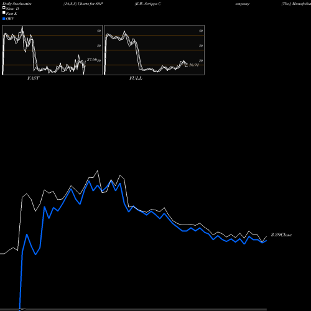Click the E.W. Scripps company name text
The image size is (311, 311).
pos(148,4)
